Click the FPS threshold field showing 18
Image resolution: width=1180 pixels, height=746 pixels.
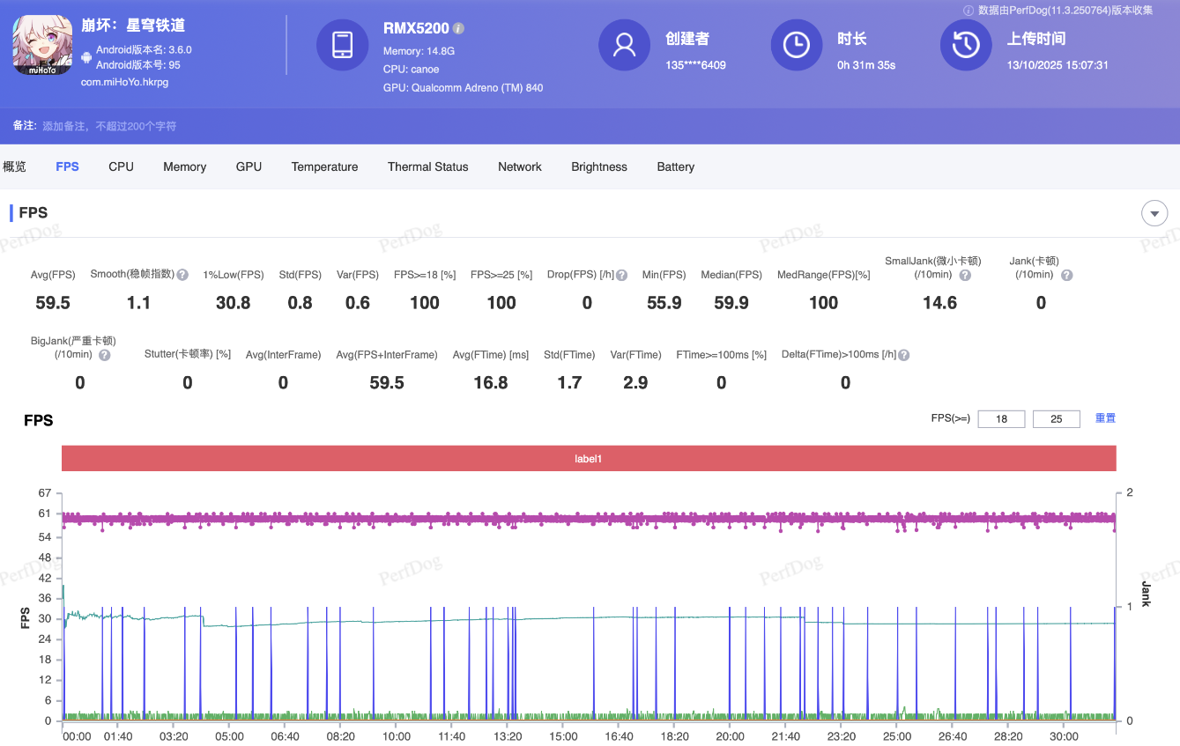1001,419
